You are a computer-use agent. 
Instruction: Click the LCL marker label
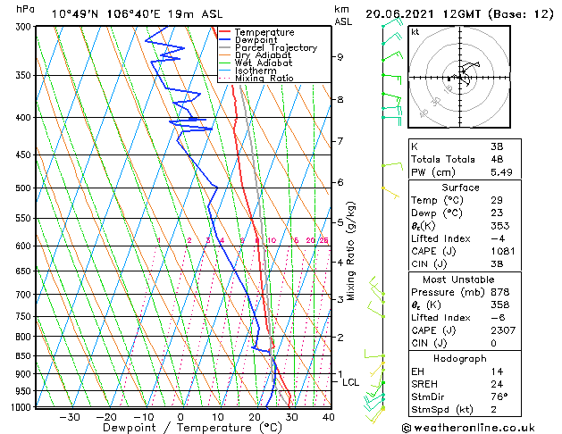[351, 382]
